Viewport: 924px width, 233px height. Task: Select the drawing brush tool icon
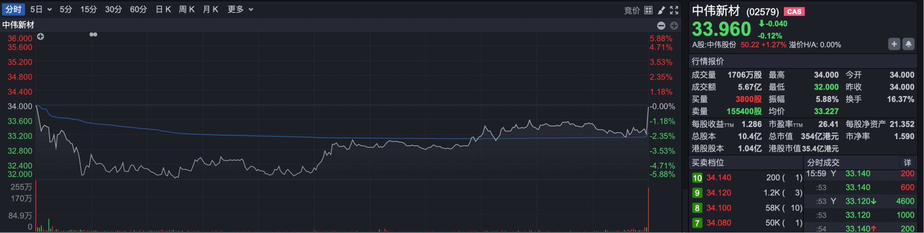click(x=661, y=10)
